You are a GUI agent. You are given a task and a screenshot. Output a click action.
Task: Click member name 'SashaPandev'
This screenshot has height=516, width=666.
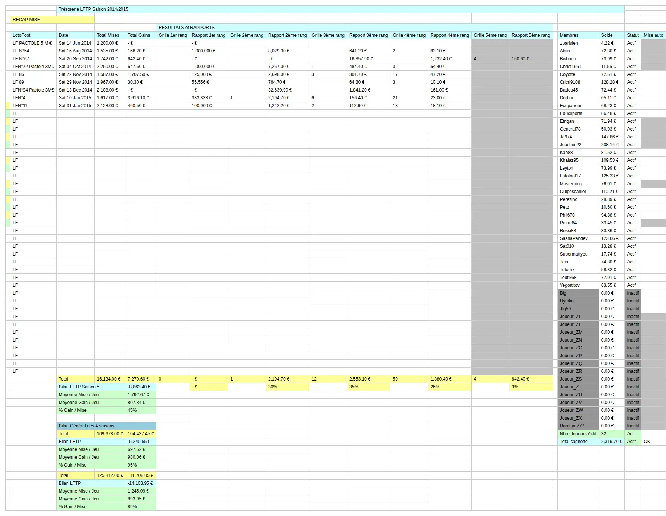point(578,238)
